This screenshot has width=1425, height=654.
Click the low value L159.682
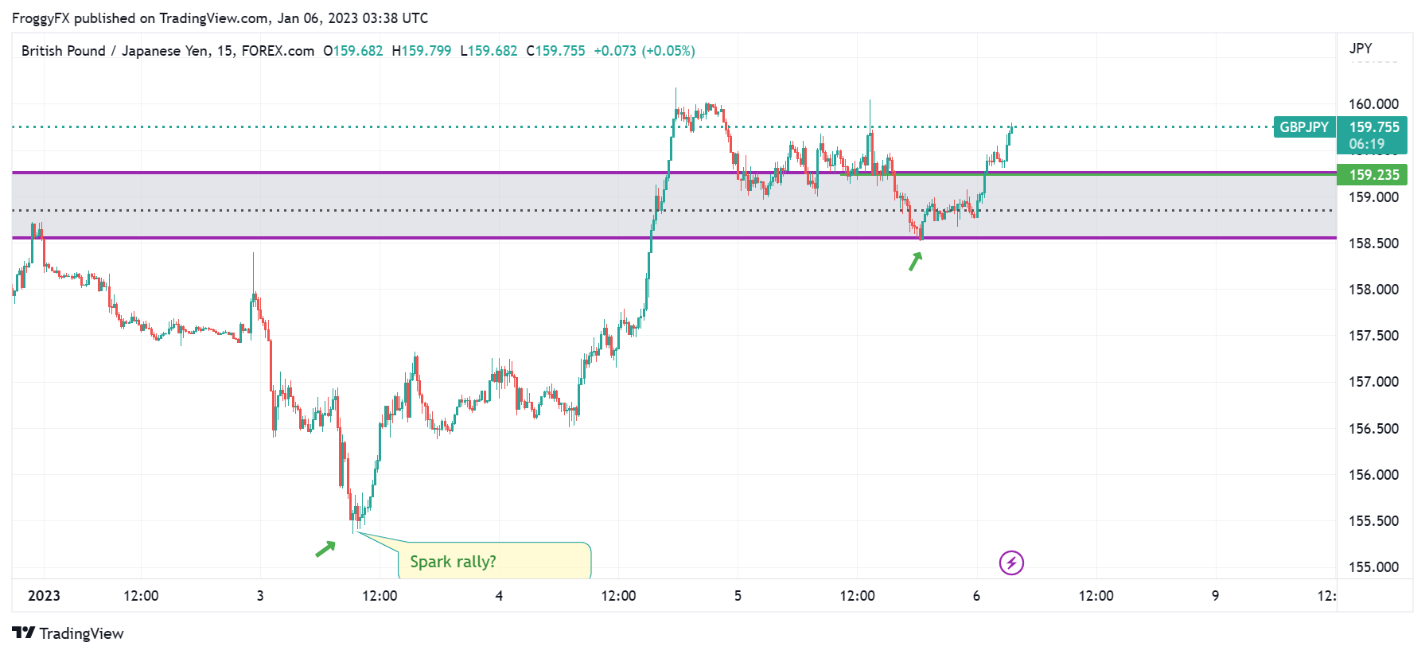[x=489, y=51]
